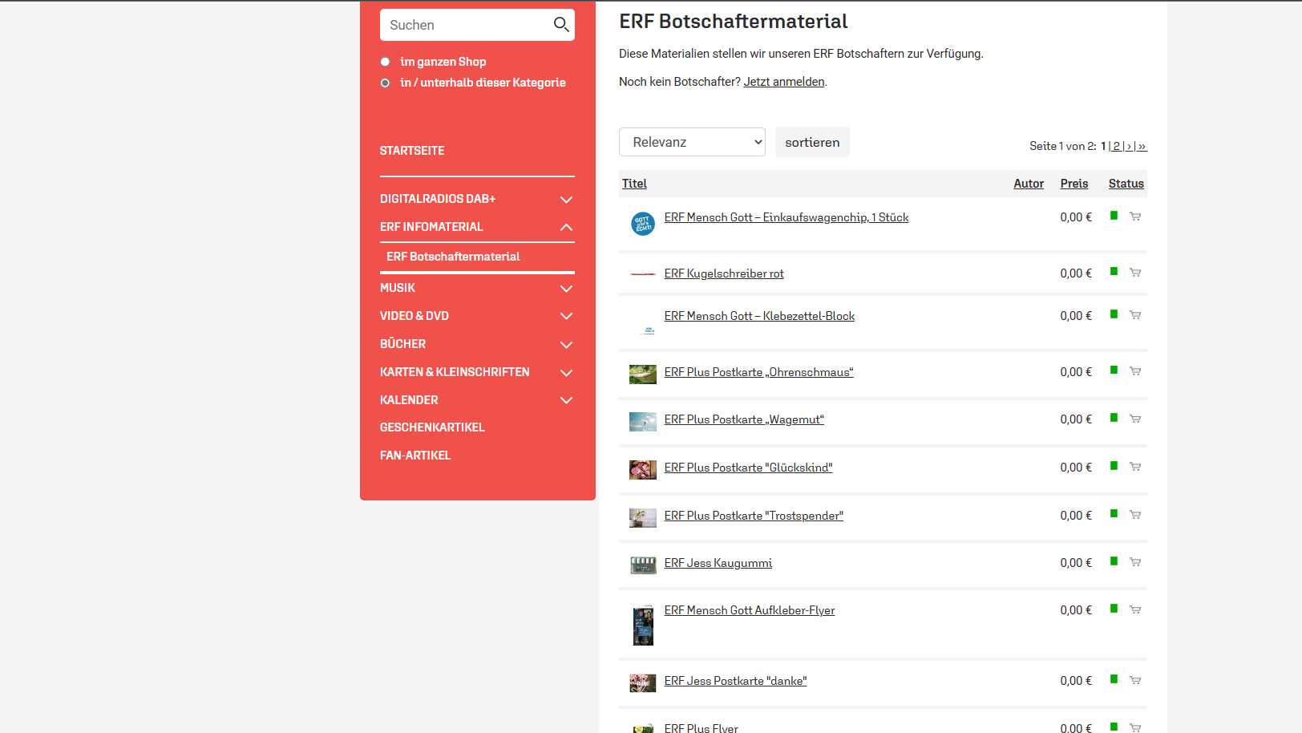Expand Karten & Kleinschriften chevron
This screenshot has width=1302, height=733.
click(566, 372)
